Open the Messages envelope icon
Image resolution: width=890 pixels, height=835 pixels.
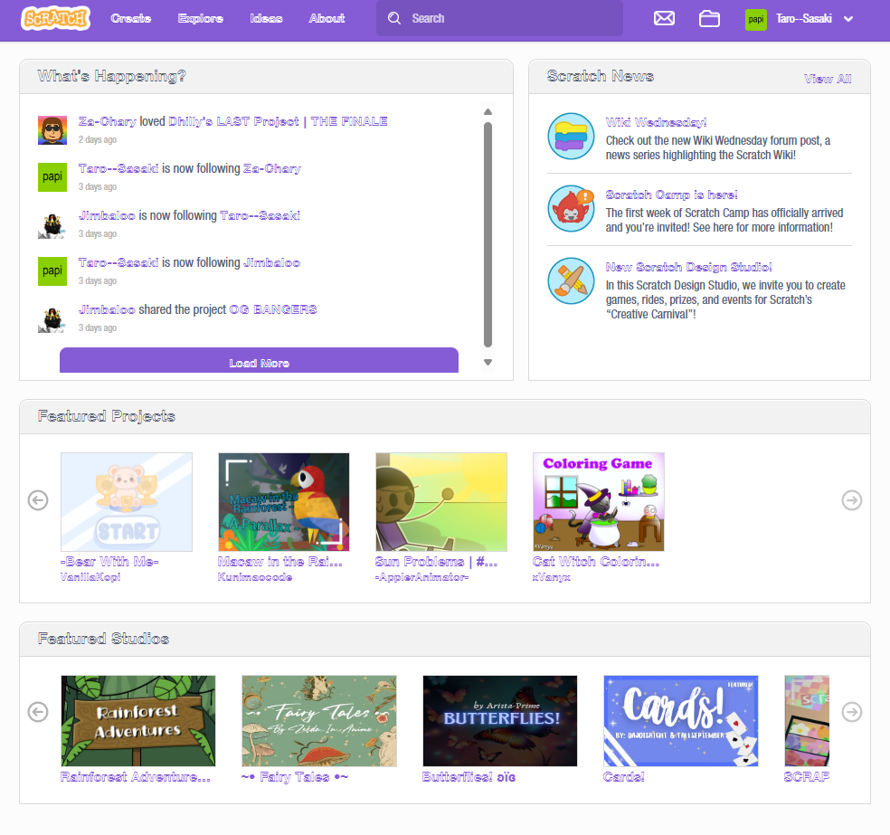(x=664, y=18)
